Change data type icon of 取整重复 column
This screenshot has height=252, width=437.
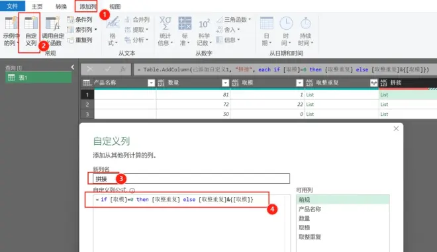pos(310,83)
